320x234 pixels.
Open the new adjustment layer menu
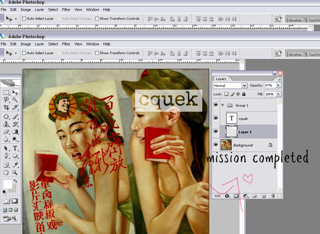coord(246,196)
